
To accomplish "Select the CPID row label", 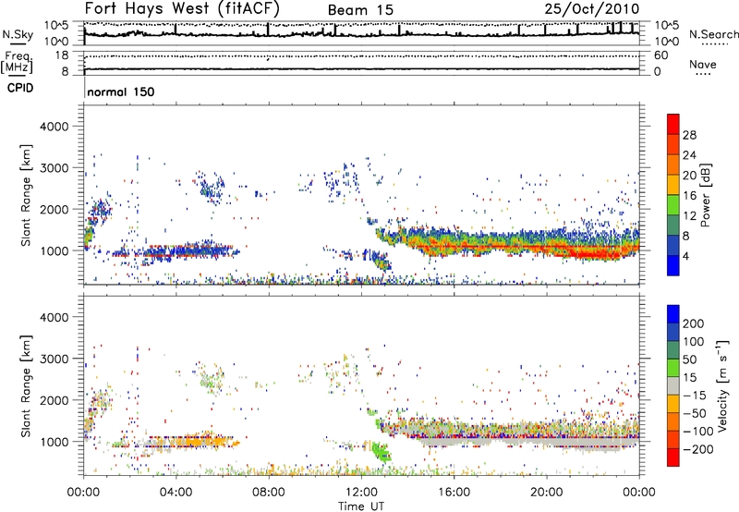I will click(x=20, y=88).
